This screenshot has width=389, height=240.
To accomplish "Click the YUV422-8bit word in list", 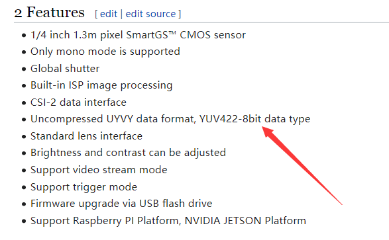I will (230, 119).
